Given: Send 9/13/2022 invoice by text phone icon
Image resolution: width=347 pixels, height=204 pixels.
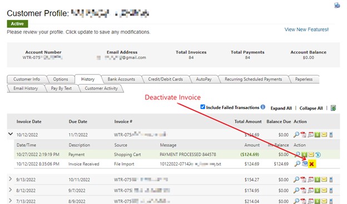Looking at the screenshot, I should click(331, 180).
